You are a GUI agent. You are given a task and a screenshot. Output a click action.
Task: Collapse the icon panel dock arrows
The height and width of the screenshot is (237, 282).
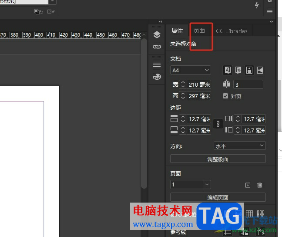tap(161, 22)
